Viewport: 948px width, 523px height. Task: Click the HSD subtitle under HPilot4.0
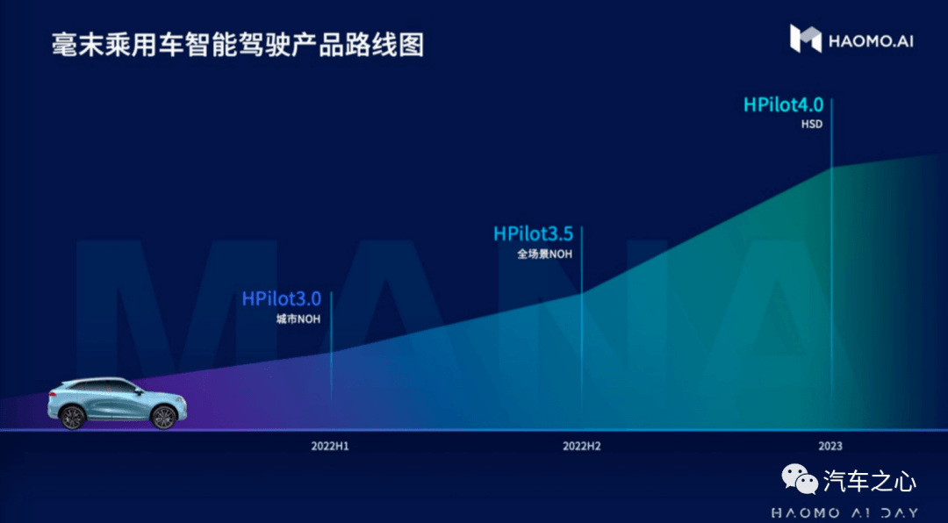click(811, 125)
